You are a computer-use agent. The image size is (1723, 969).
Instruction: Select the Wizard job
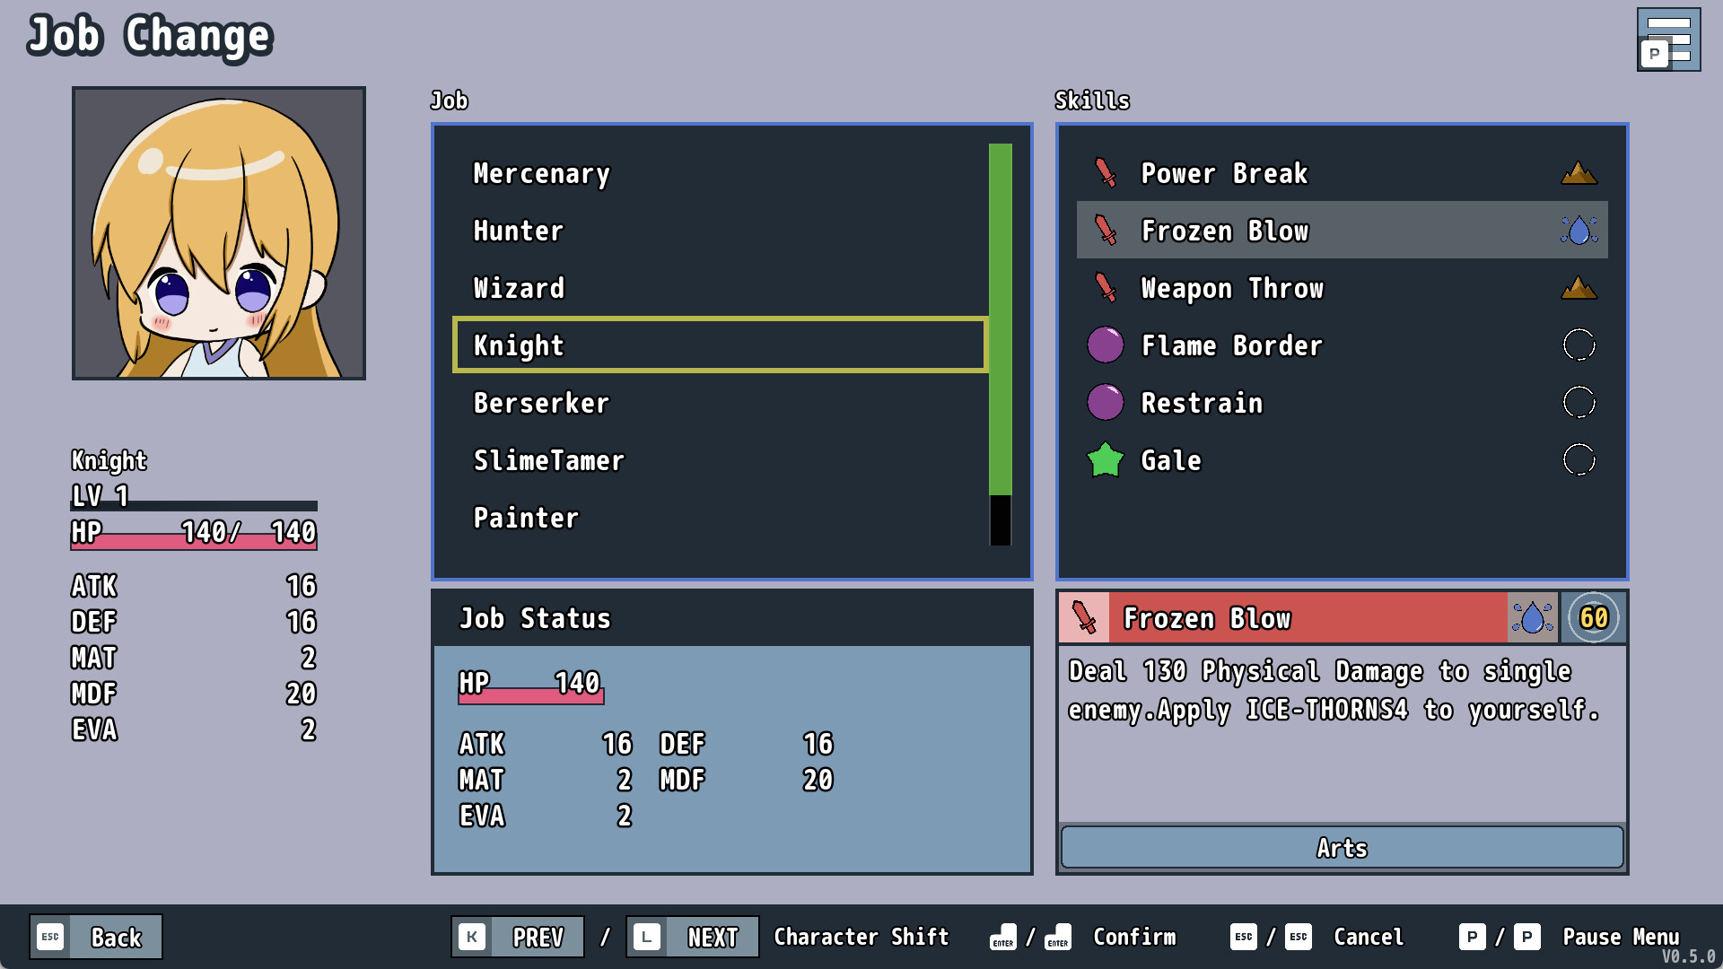pos(519,288)
